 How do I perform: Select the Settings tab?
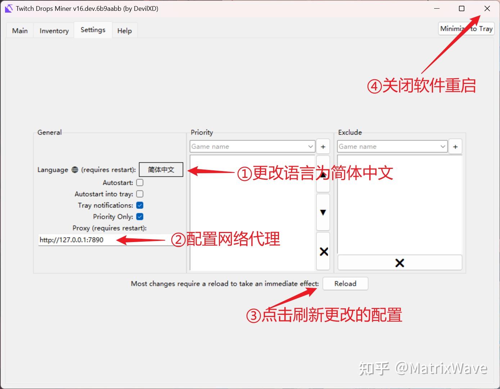pyautogui.click(x=93, y=30)
